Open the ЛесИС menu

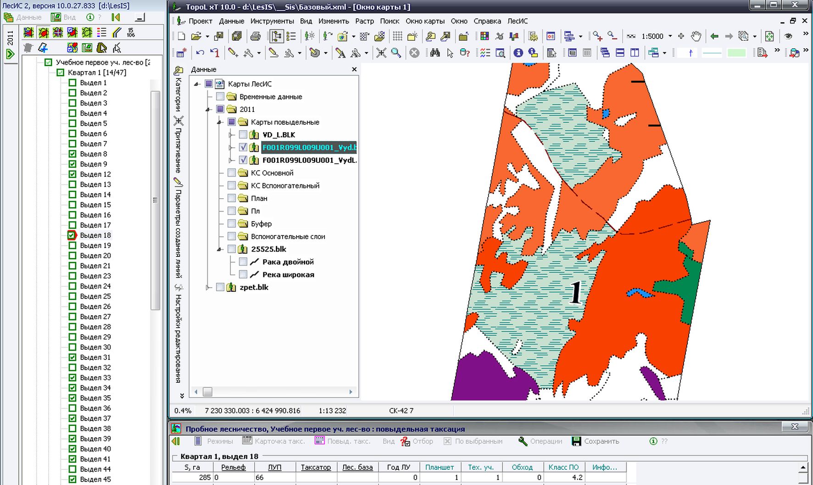pos(517,21)
